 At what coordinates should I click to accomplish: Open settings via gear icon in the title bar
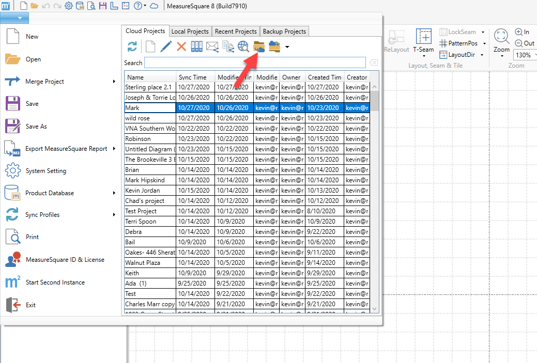click(69, 6)
